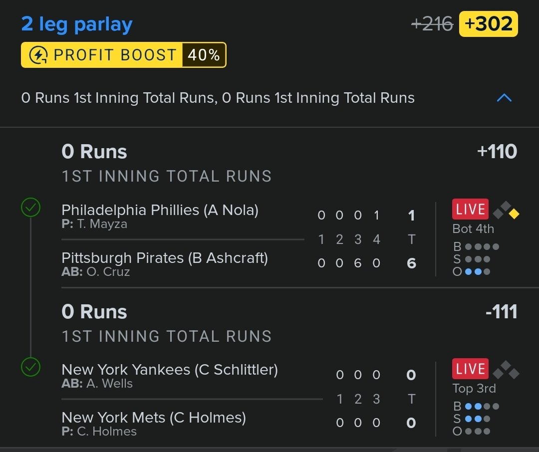Click the Yankees-Mets LIVE badge
539x452 pixels.
(470, 369)
